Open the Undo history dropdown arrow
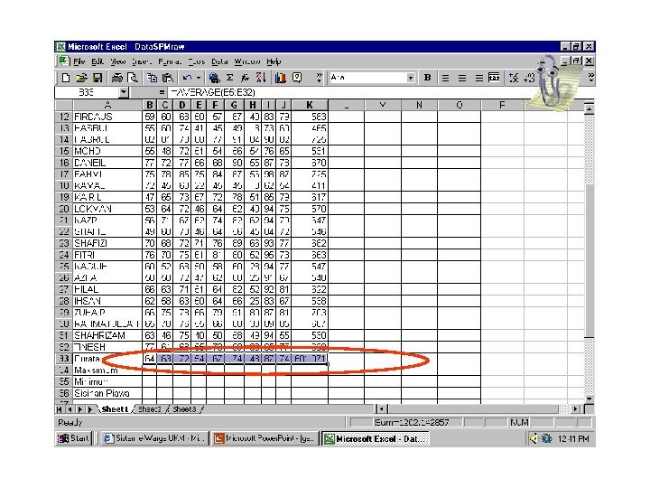Image resolution: width=650 pixels, height=488 pixels. click(198, 78)
